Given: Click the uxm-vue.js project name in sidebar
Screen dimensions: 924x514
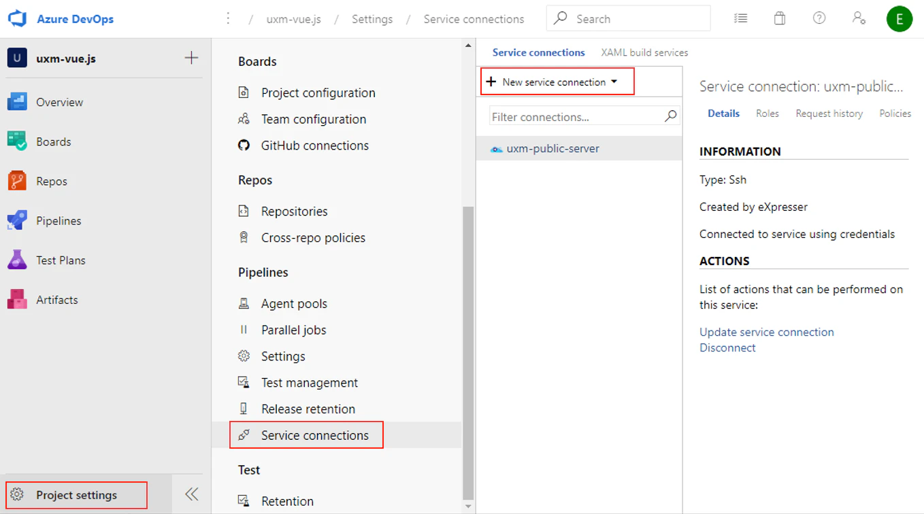Looking at the screenshot, I should pyautogui.click(x=66, y=58).
